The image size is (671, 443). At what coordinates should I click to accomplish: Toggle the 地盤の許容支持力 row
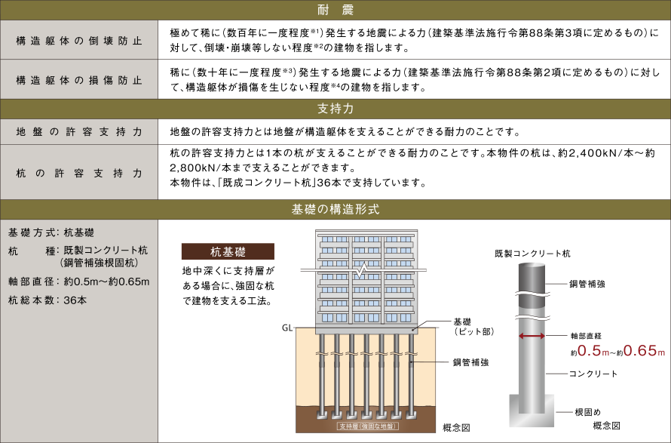click(x=79, y=131)
